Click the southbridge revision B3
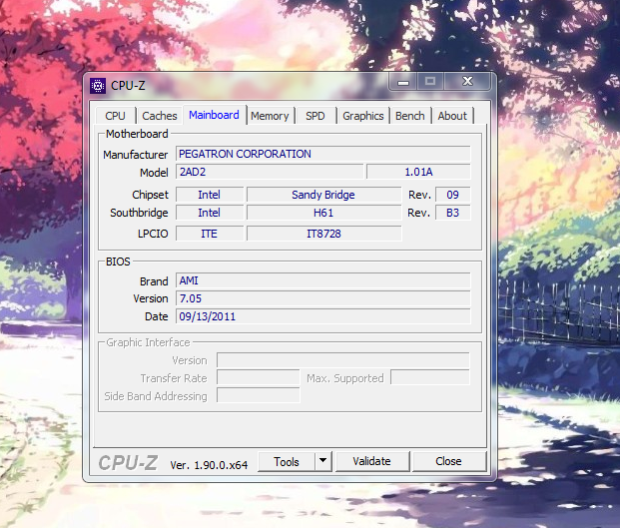Screen dimensions: 620x528 click(452, 213)
